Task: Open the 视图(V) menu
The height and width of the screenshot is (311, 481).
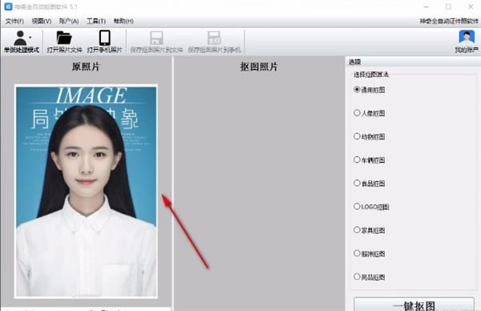Action: click(x=42, y=21)
